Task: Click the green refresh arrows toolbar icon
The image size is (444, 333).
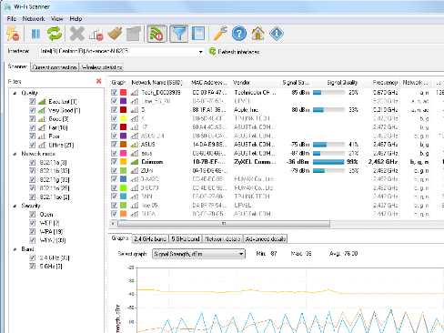Action: 55,34
